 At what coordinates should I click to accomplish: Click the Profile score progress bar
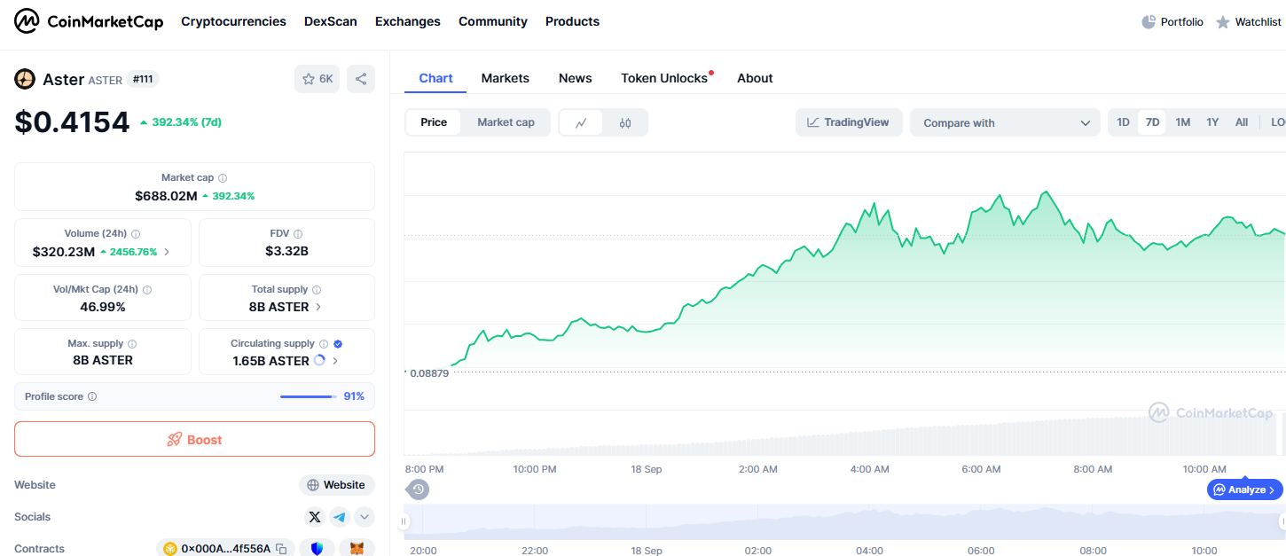pyautogui.click(x=309, y=396)
